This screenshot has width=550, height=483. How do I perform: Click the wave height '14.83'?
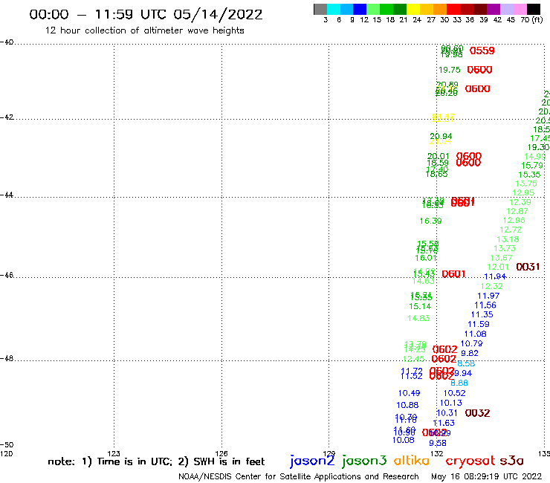click(x=418, y=319)
